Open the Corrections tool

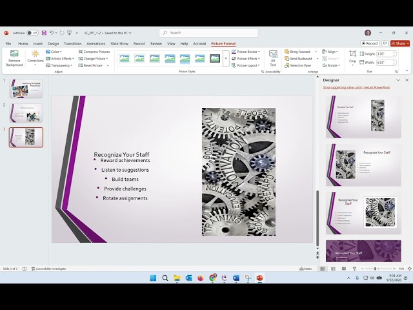35,58
